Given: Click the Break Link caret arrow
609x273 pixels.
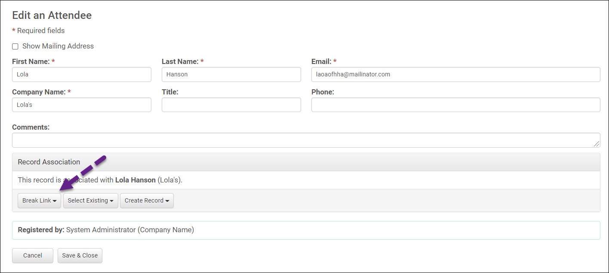Looking at the screenshot, I should pos(55,201).
